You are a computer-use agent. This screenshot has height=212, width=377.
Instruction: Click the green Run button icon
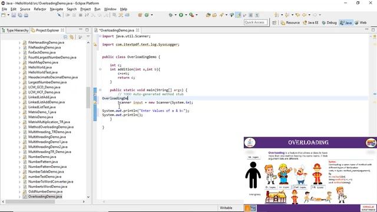click(181, 15)
